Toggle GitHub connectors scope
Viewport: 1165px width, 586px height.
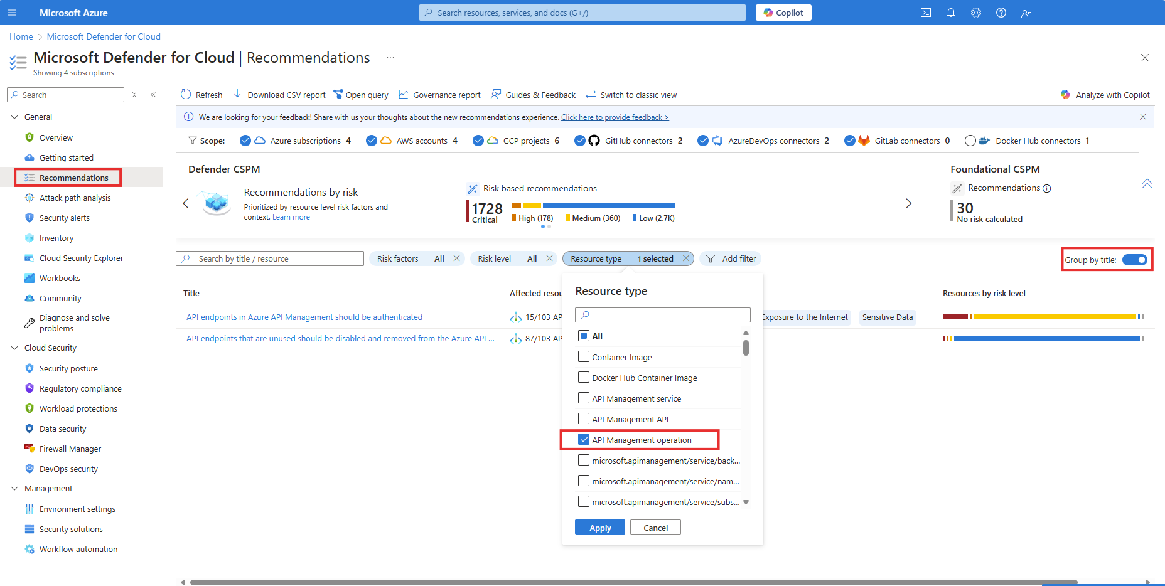point(580,141)
